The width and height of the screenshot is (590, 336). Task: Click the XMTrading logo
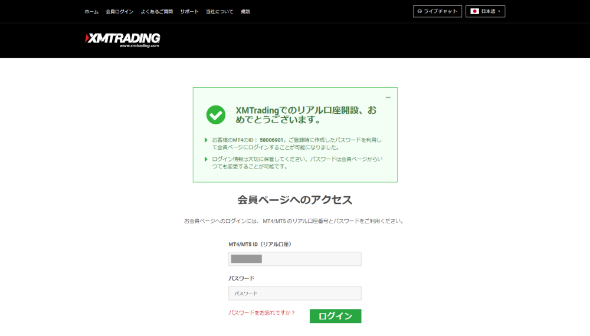coord(123,40)
